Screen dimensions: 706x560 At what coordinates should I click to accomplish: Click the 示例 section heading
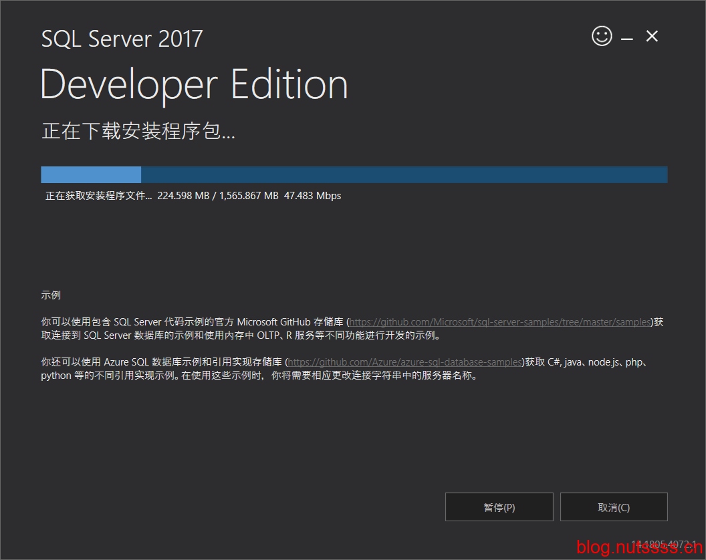[51, 295]
